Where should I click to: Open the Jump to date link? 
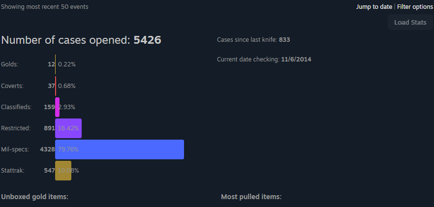tap(374, 7)
